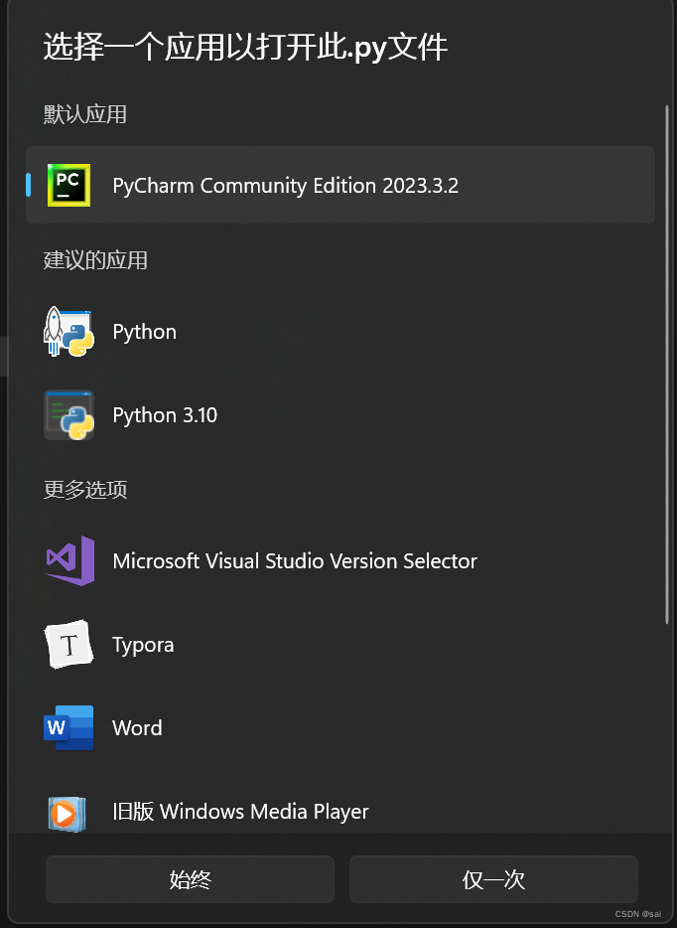Click the PyCharm Community Edition icon

coord(69,185)
